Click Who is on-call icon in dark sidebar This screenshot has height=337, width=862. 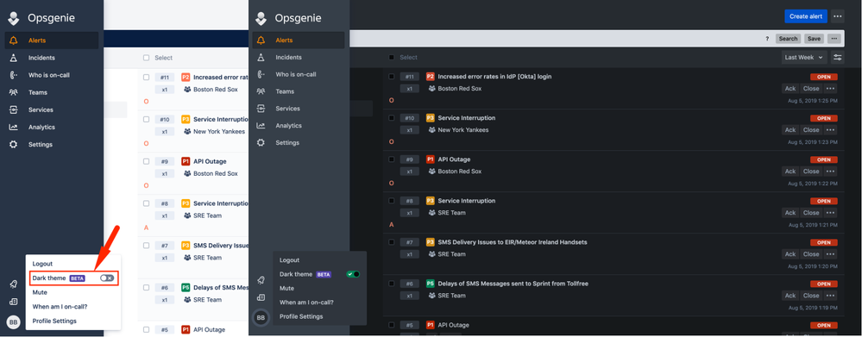click(261, 74)
